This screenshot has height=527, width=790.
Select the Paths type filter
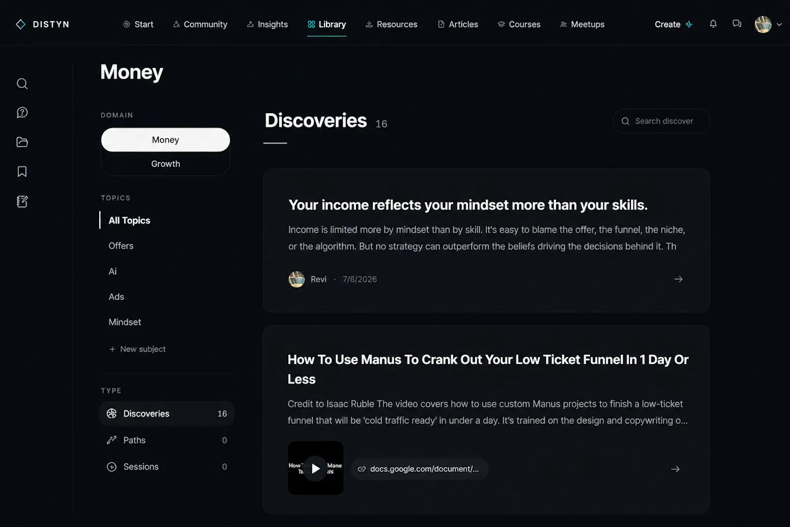pyautogui.click(x=166, y=440)
